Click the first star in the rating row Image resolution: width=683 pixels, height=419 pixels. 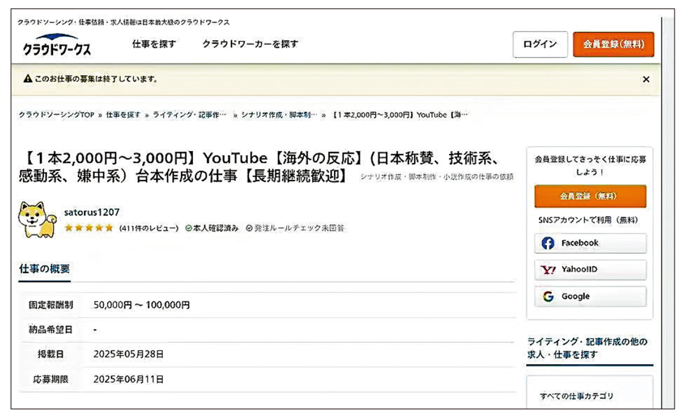68,227
